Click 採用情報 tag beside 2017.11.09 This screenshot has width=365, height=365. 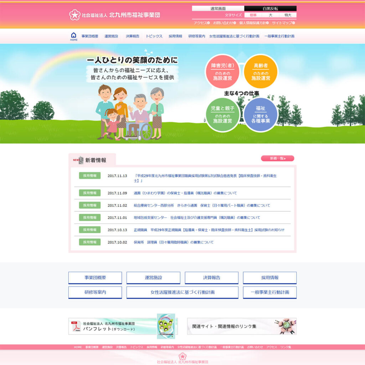coord(89,193)
